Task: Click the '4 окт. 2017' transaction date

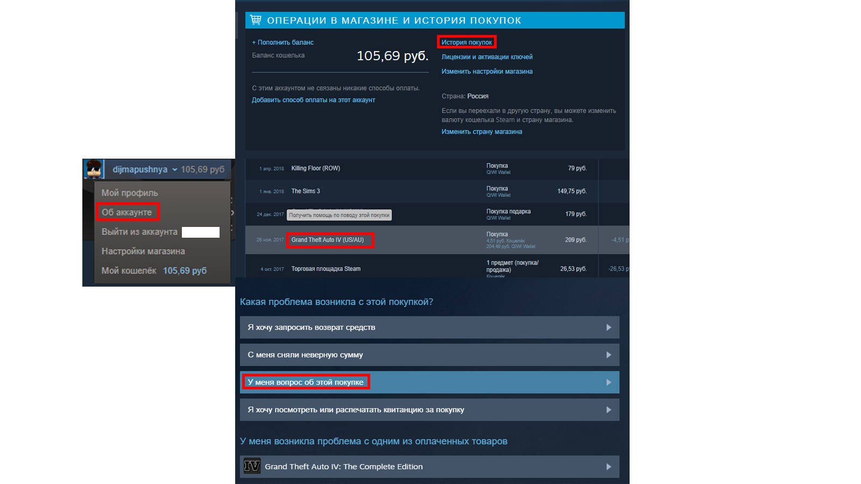Action: 272,269
